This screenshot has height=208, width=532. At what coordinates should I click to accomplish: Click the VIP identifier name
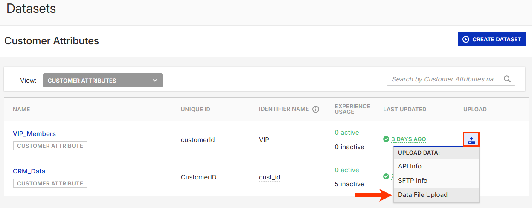264,139
